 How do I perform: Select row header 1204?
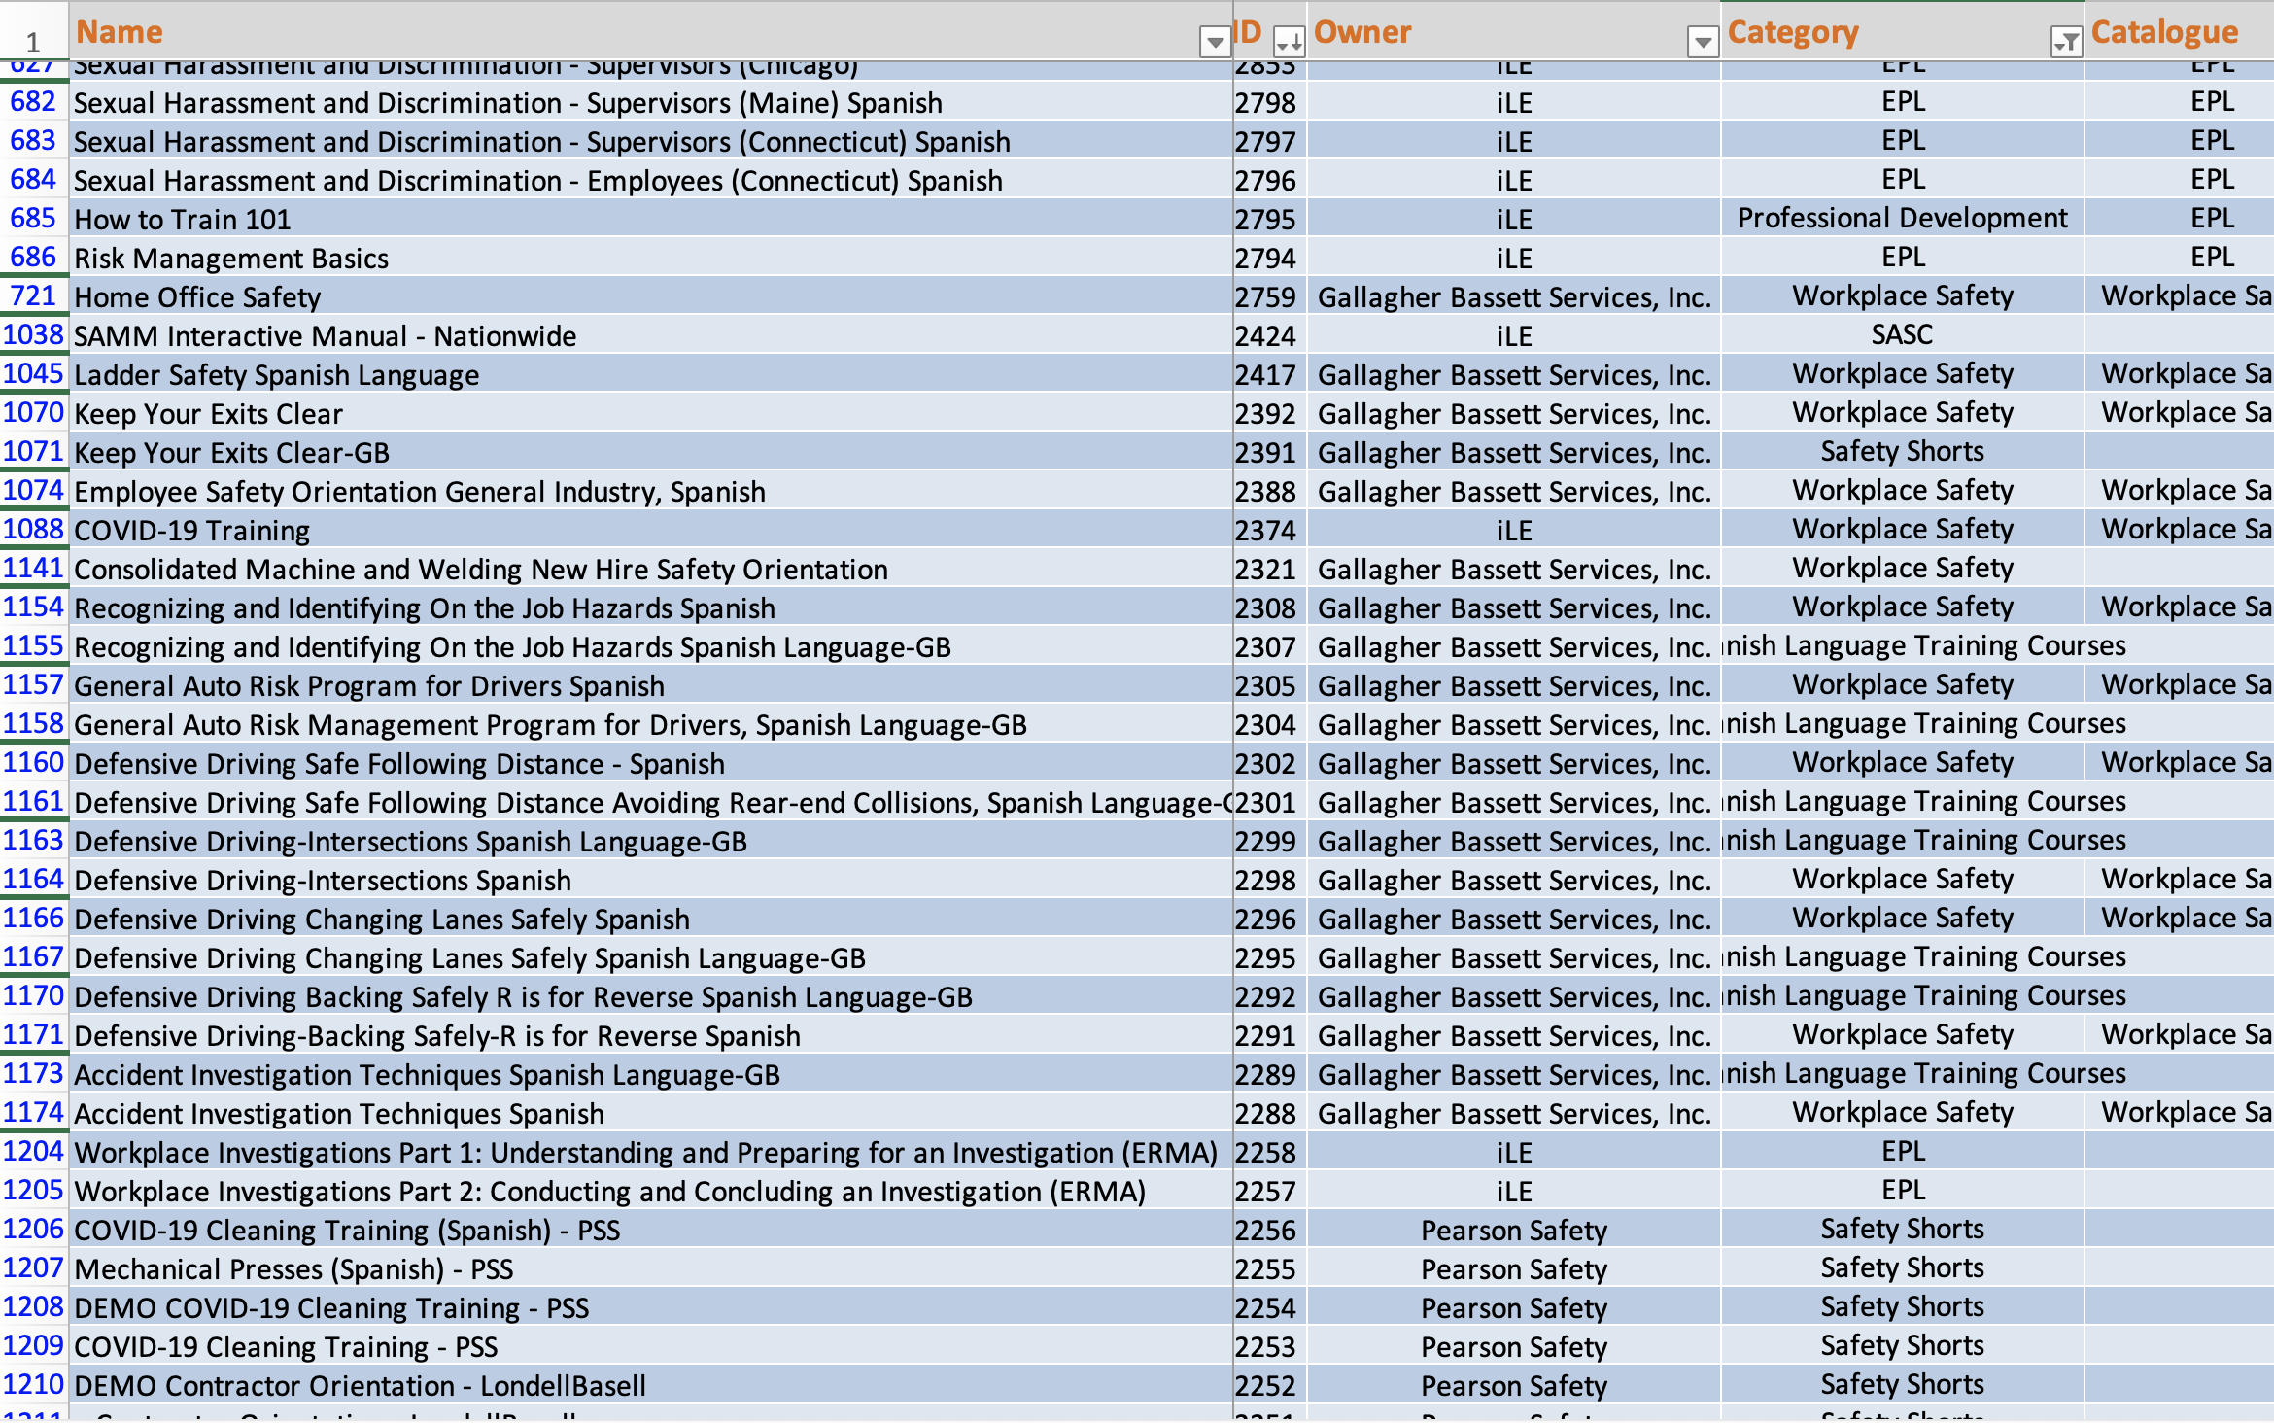pyautogui.click(x=33, y=1152)
